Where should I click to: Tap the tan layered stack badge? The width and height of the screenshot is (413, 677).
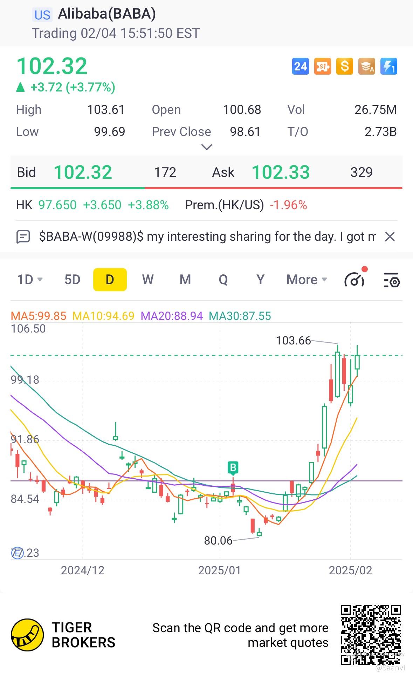pos(367,66)
